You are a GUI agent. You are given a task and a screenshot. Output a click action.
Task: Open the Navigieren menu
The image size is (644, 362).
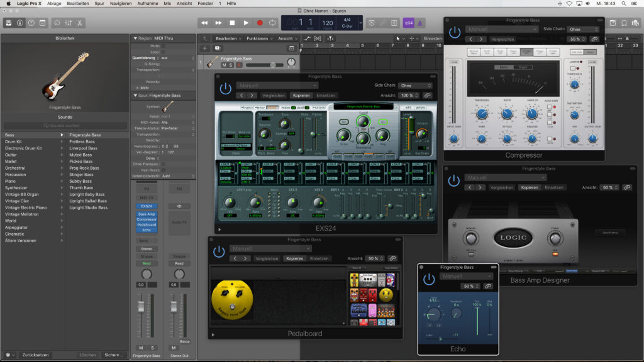click(121, 3)
